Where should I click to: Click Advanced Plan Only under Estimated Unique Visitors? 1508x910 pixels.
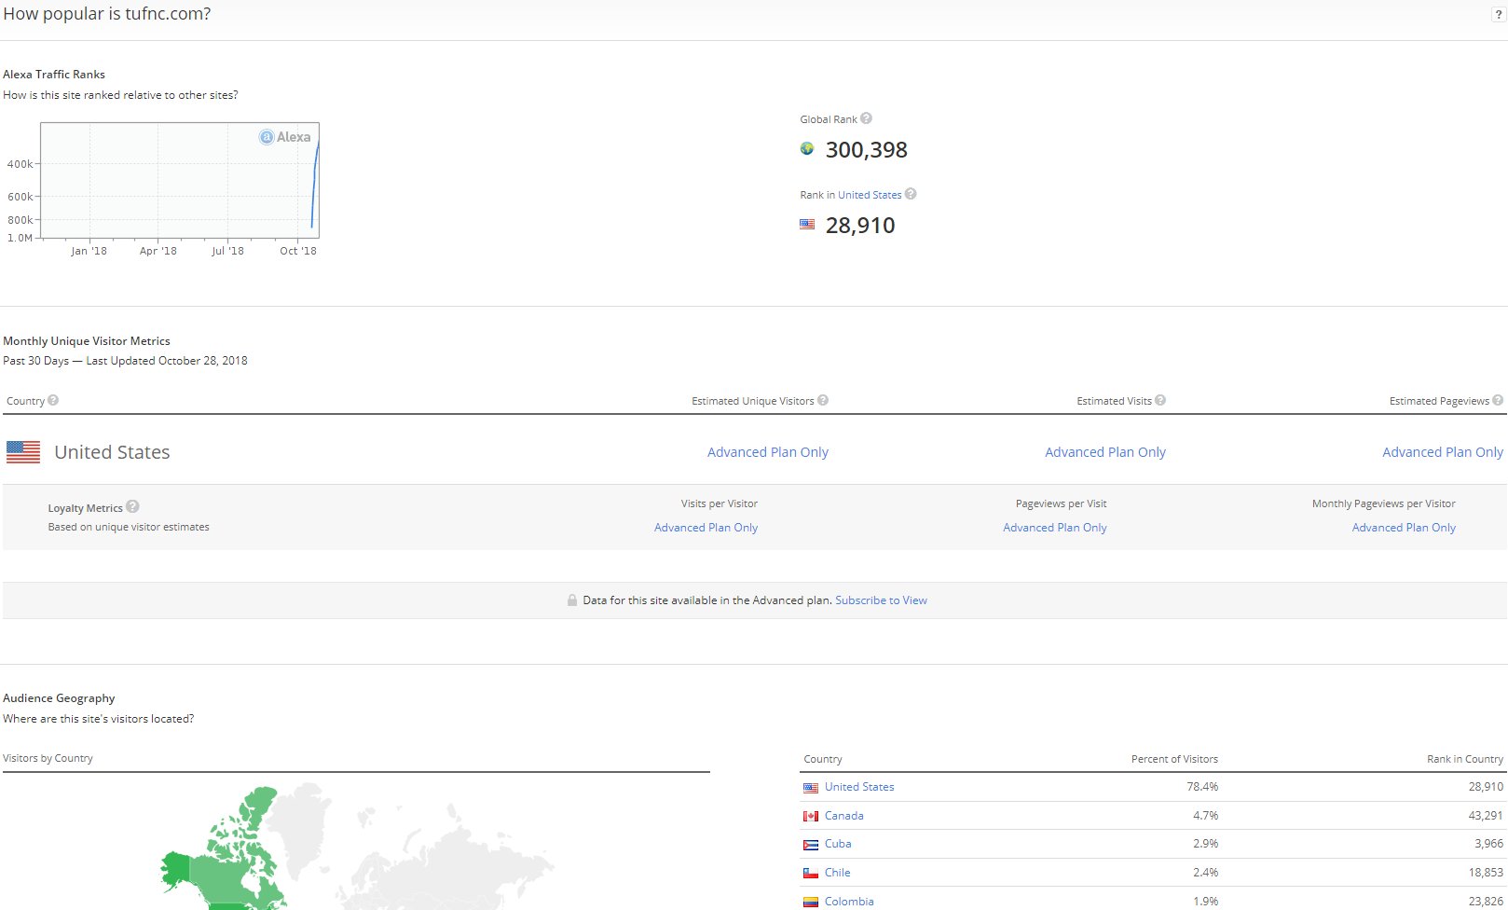pyautogui.click(x=767, y=452)
